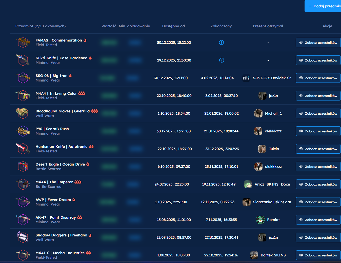Click Pomiot winner avatar
Image resolution: width=341 pixels, height=263 pixels.
tap(260, 220)
